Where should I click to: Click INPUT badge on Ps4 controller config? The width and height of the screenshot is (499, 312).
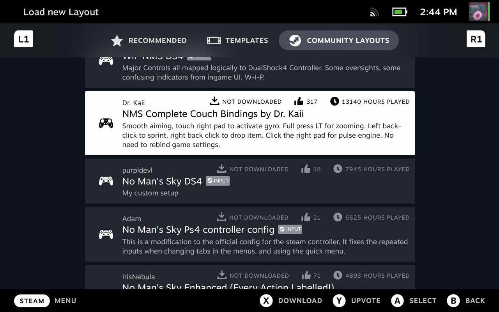pos(290,229)
